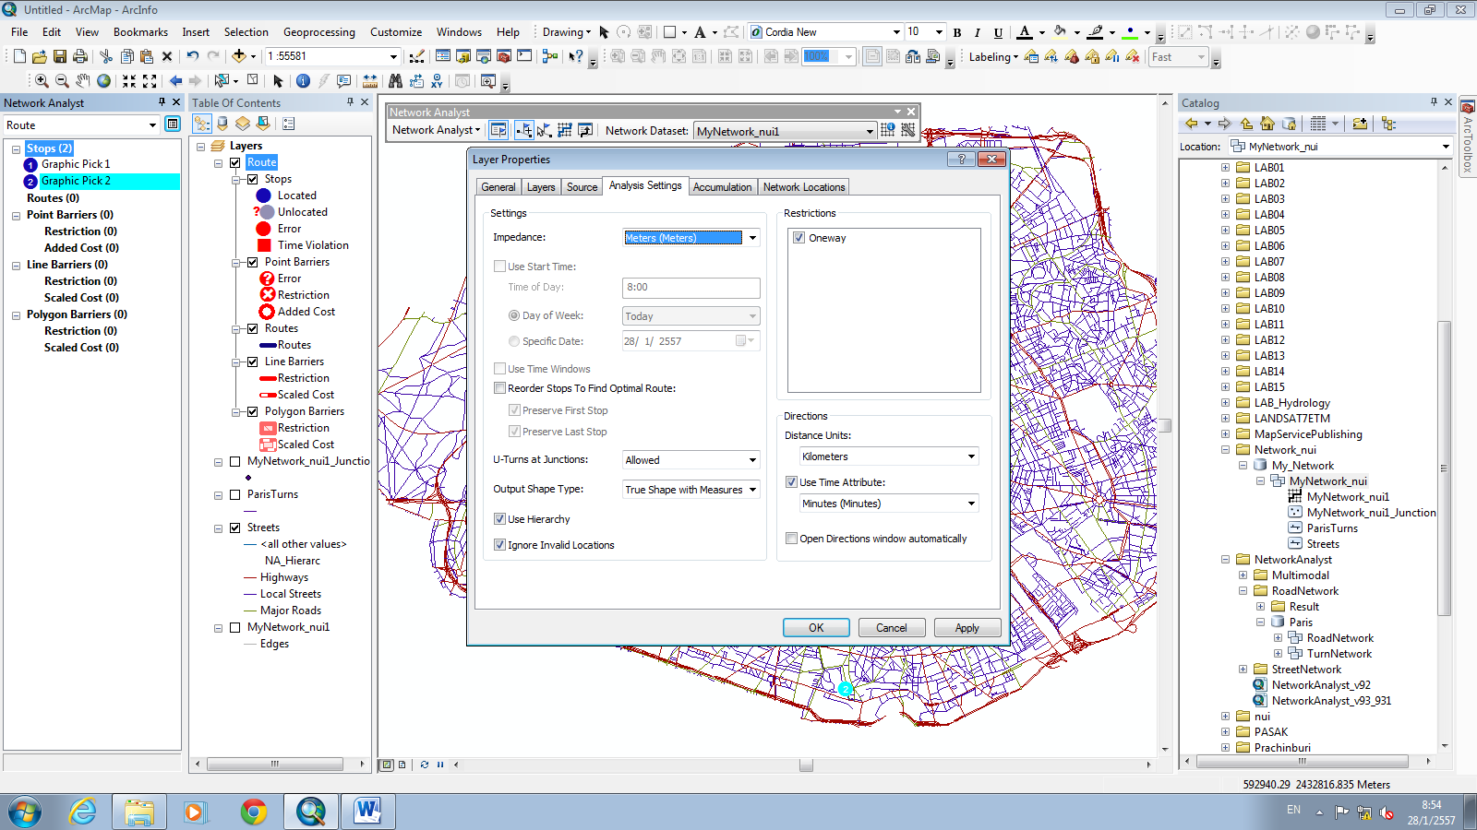Click the Full Extent globe icon

104,81
